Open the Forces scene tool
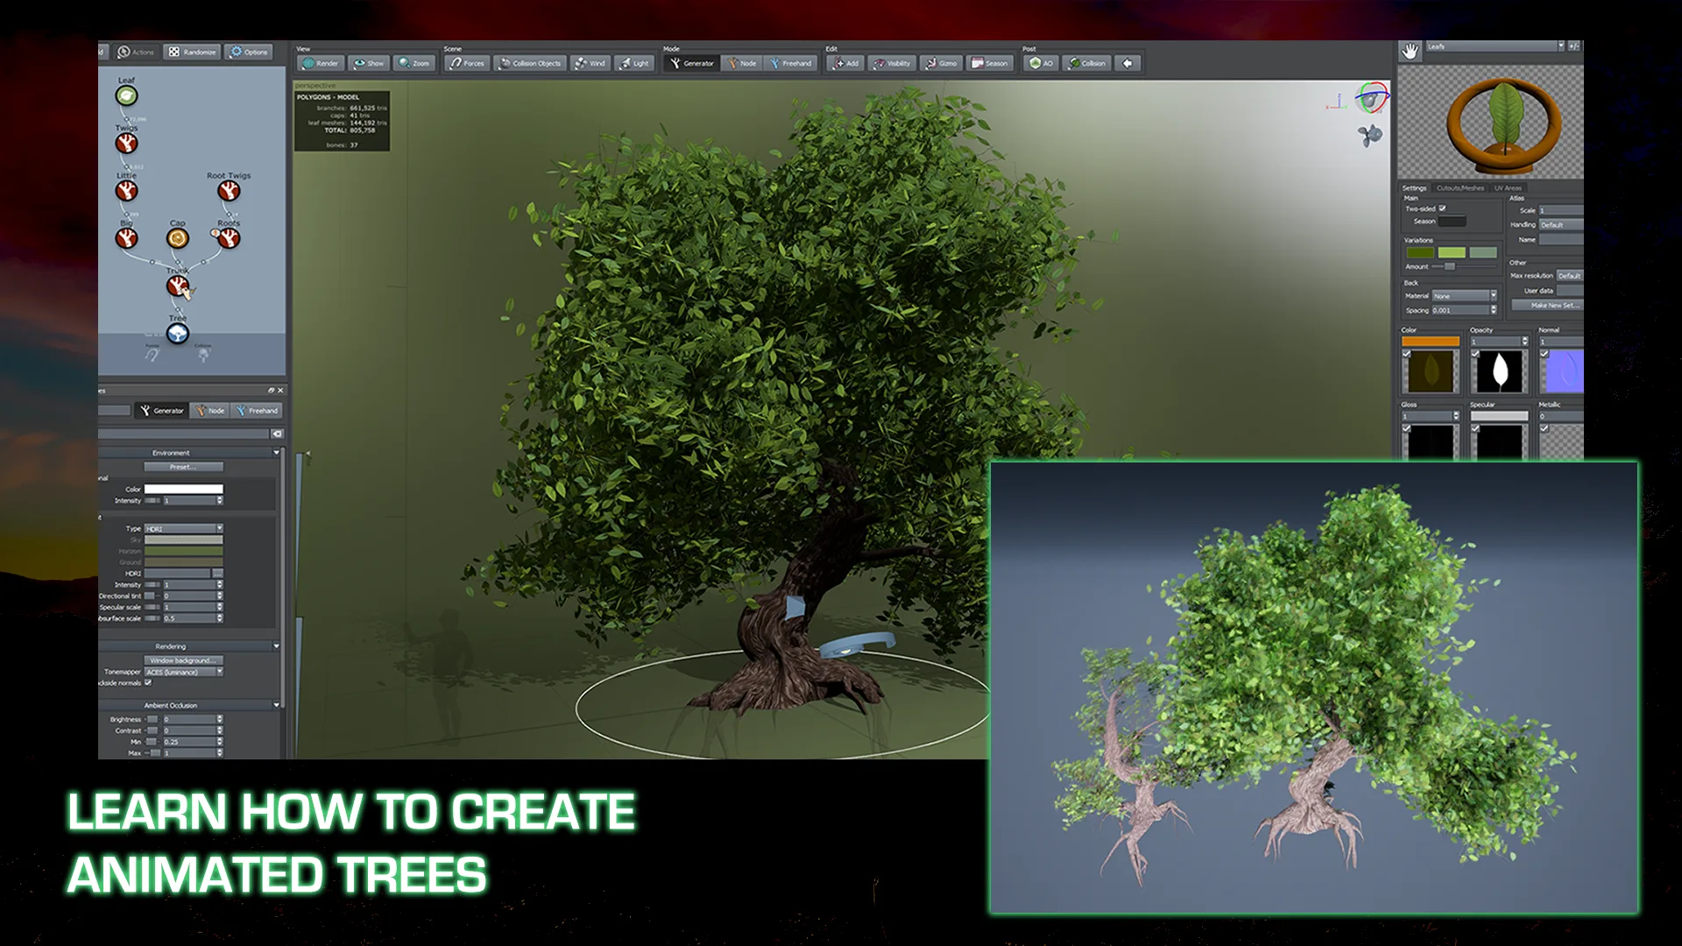 pyautogui.click(x=466, y=63)
